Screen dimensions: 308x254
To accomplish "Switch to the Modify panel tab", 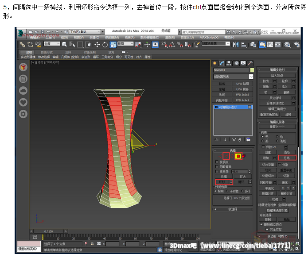I will click(x=222, y=63).
